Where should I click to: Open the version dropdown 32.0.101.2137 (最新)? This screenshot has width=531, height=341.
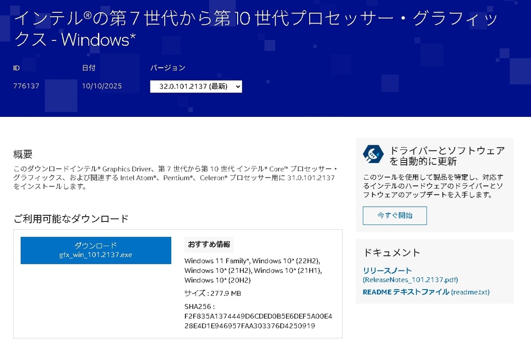[x=196, y=86]
